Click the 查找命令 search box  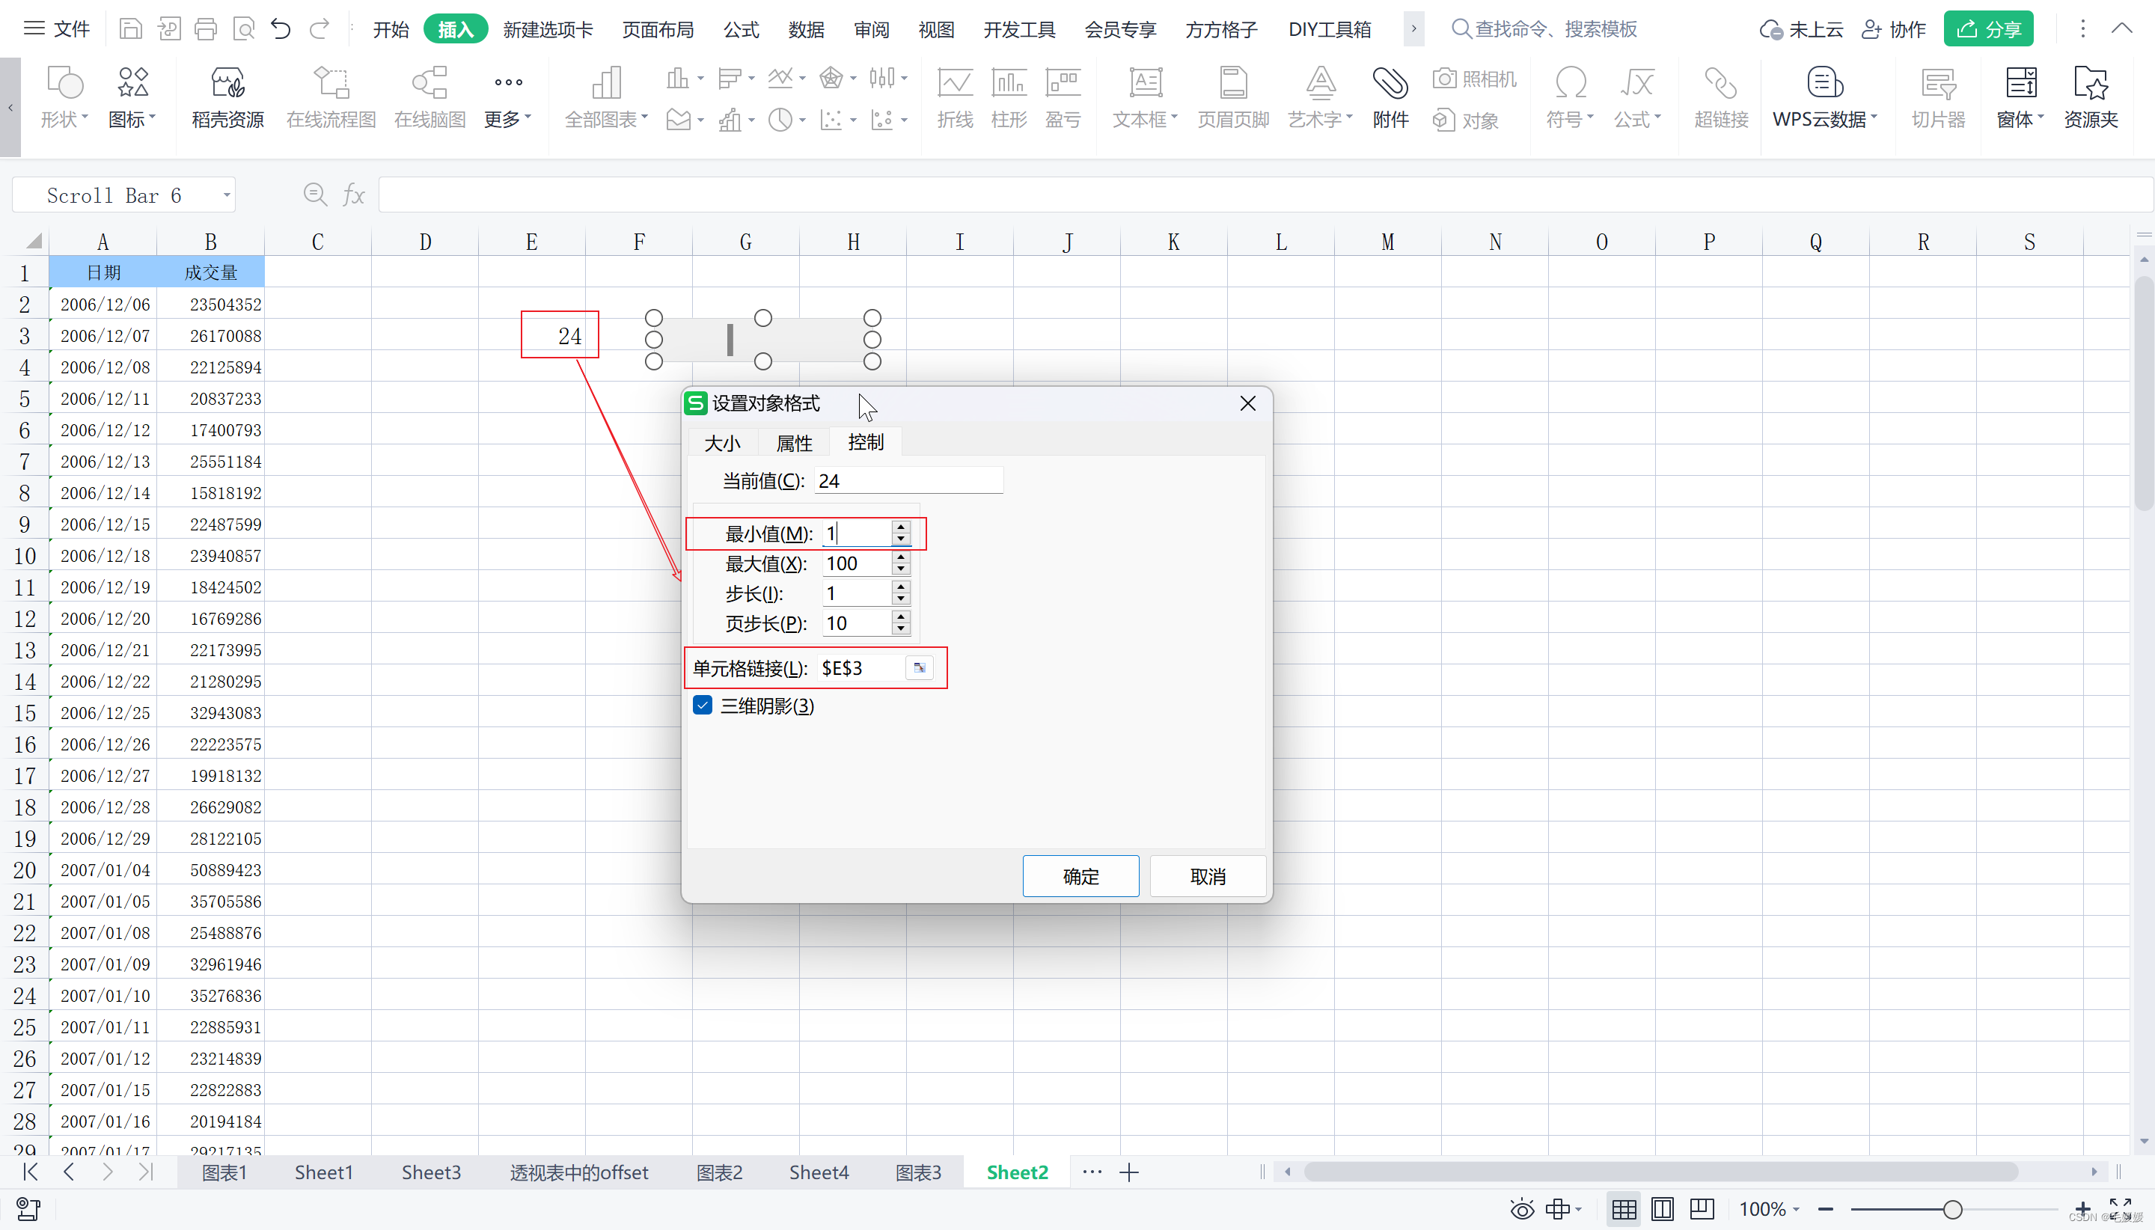point(1544,30)
